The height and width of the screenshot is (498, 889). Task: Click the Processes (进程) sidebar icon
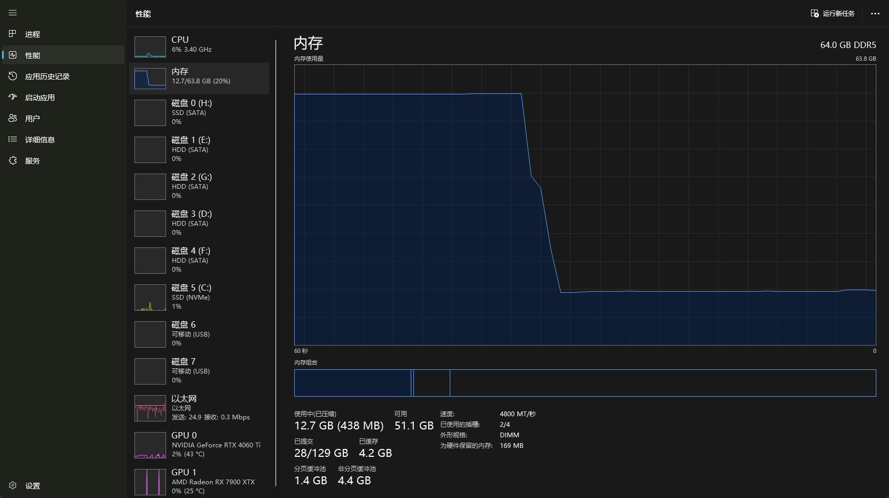pos(13,34)
